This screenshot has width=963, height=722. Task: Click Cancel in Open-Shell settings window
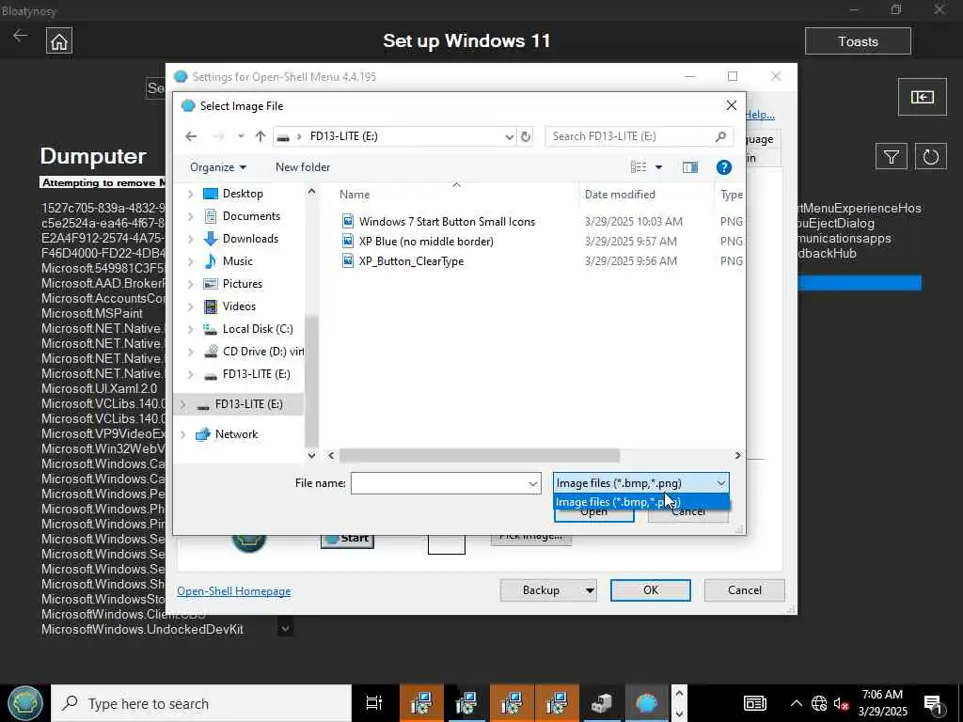point(745,590)
